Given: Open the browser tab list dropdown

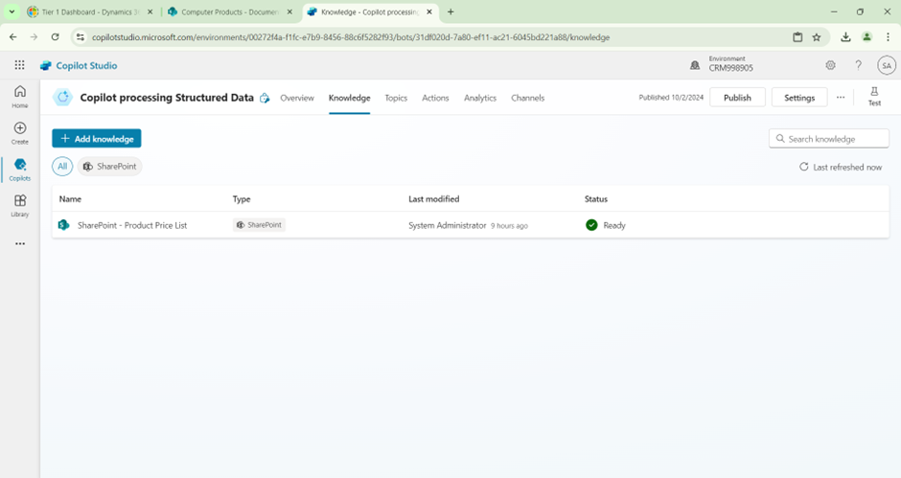Looking at the screenshot, I should coord(12,11).
